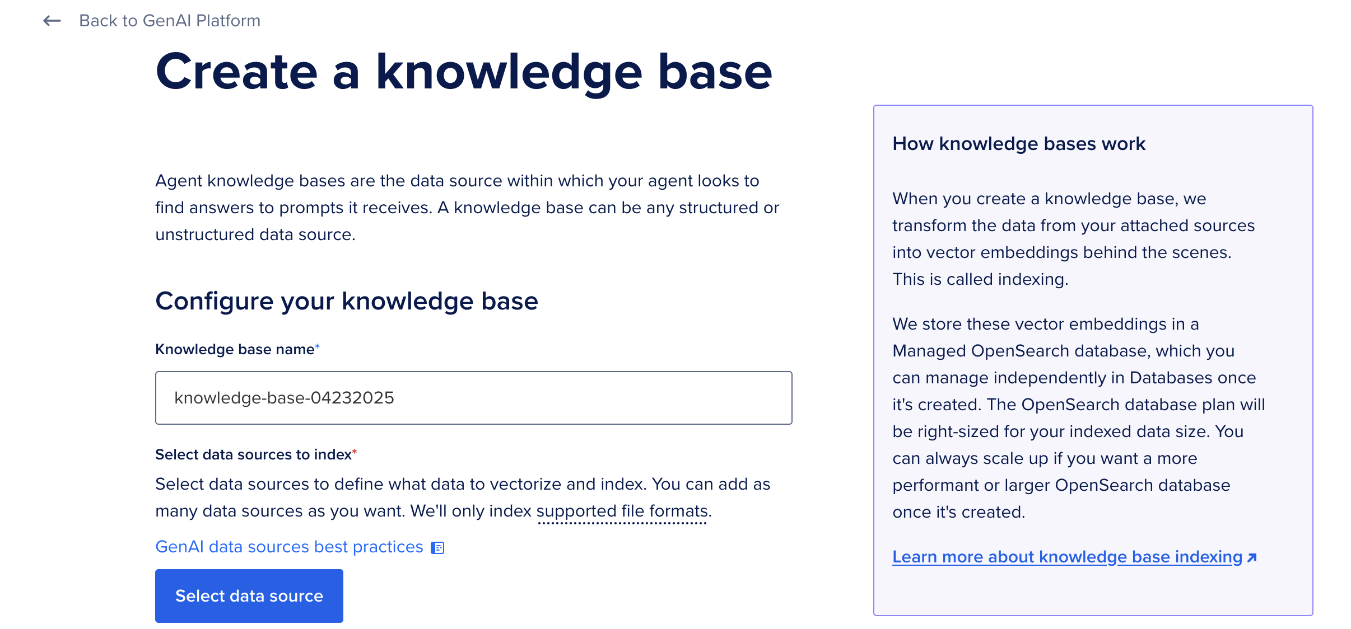Click the Knowledge base name input field
This screenshot has height=629, width=1351.
point(473,398)
